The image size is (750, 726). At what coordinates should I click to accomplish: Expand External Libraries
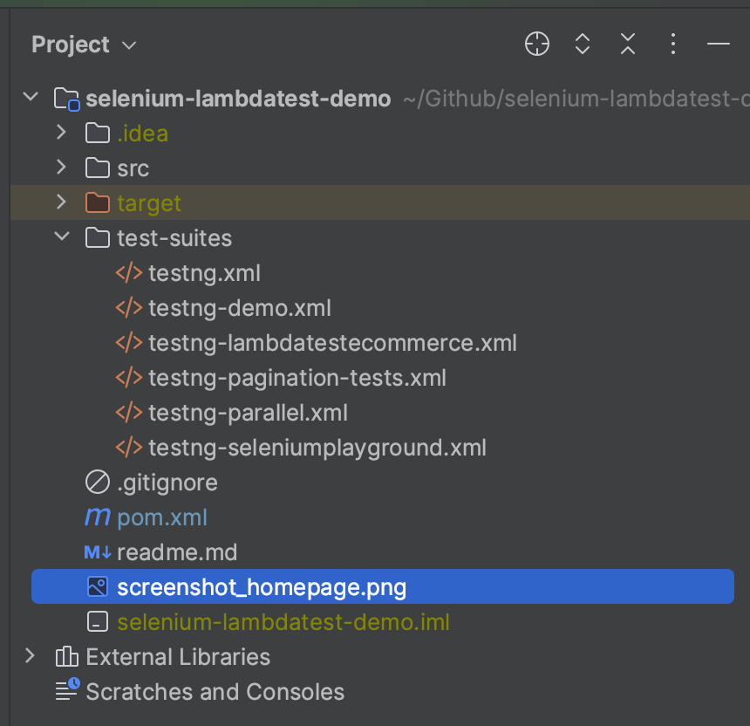click(30, 656)
